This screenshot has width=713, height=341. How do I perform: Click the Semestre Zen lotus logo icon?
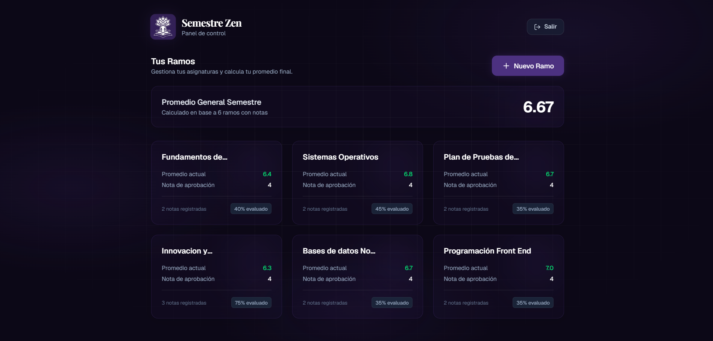163,27
